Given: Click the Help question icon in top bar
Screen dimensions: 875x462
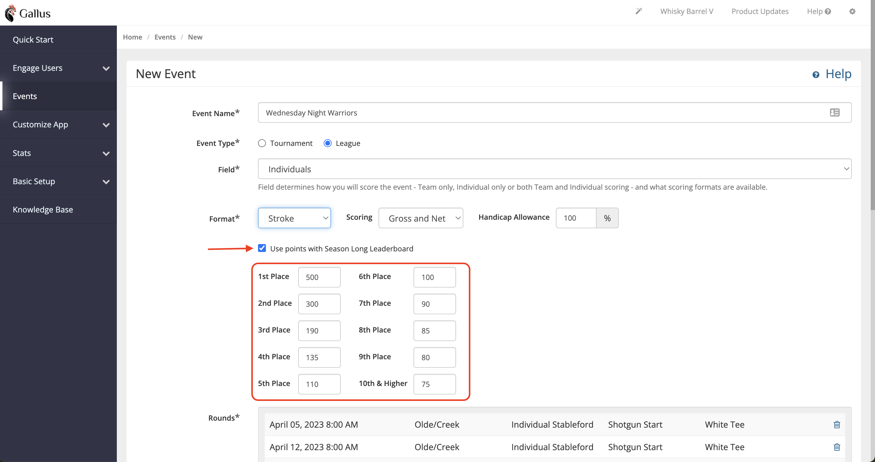Looking at the screenshot, I should point(828,11).
